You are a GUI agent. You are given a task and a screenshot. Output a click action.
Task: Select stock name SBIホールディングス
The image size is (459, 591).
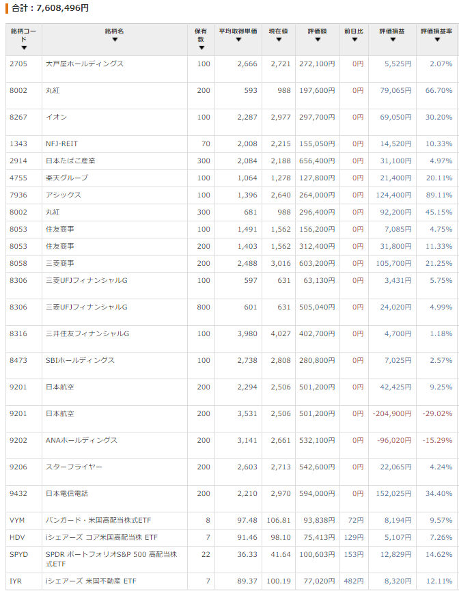pos(80,360)
